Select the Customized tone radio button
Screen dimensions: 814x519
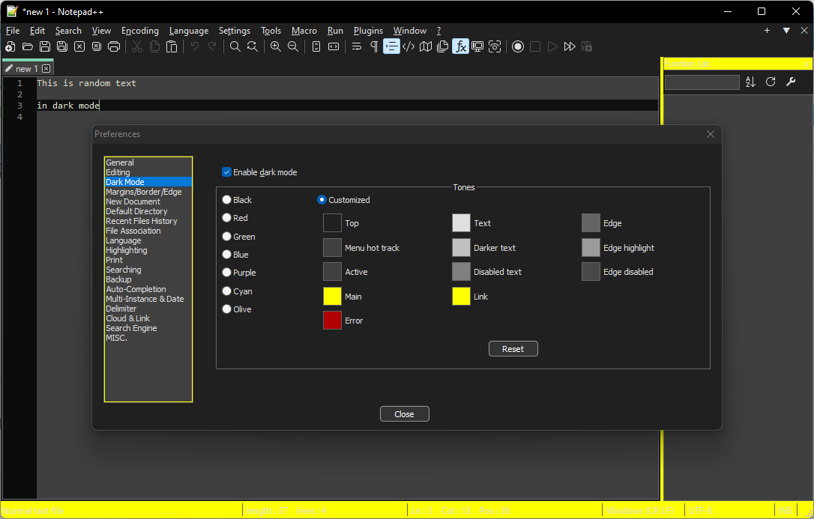click(x=322, y=200)
